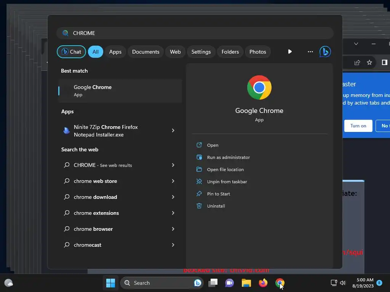390x292 pixels.
Task: Expand the chrome browser suggestion arrow
Action: click(173, 229)
